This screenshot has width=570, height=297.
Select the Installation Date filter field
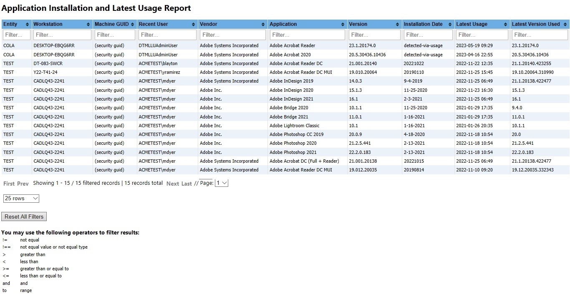click(x=428, y=35)
